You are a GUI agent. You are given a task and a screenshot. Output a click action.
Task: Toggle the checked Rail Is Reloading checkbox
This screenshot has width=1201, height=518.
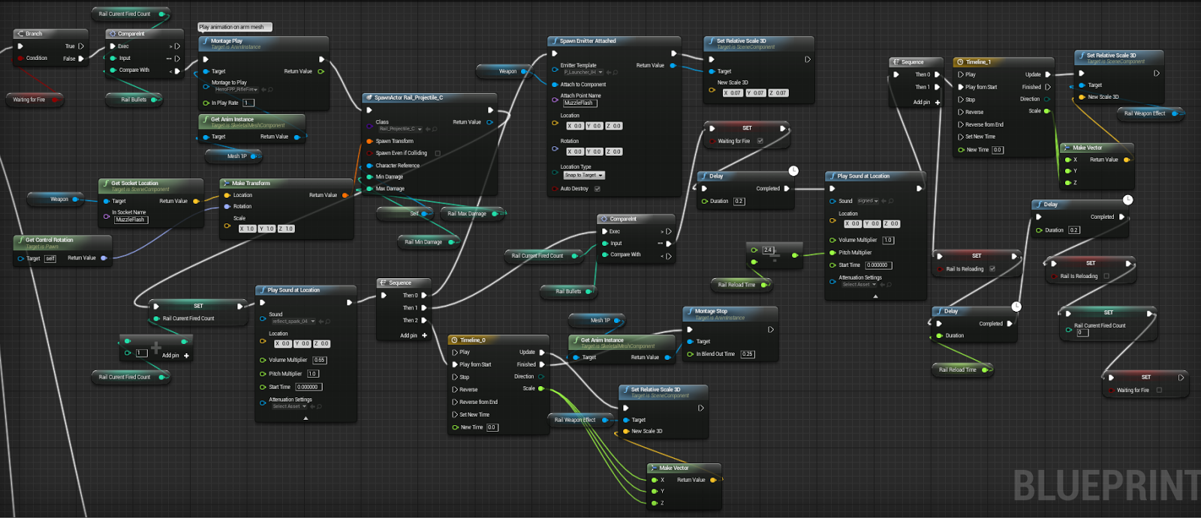pos(992,268)
